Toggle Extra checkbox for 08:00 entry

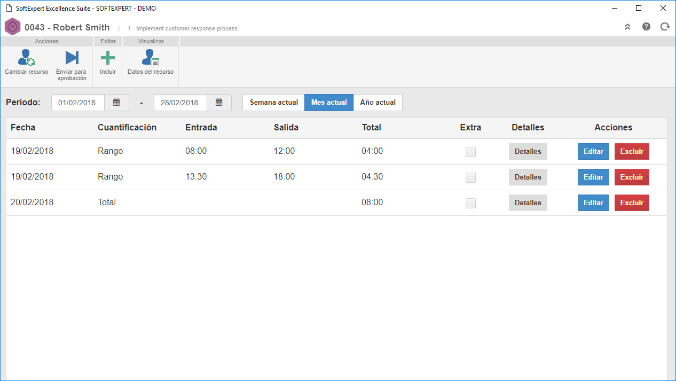click(470, 152)
